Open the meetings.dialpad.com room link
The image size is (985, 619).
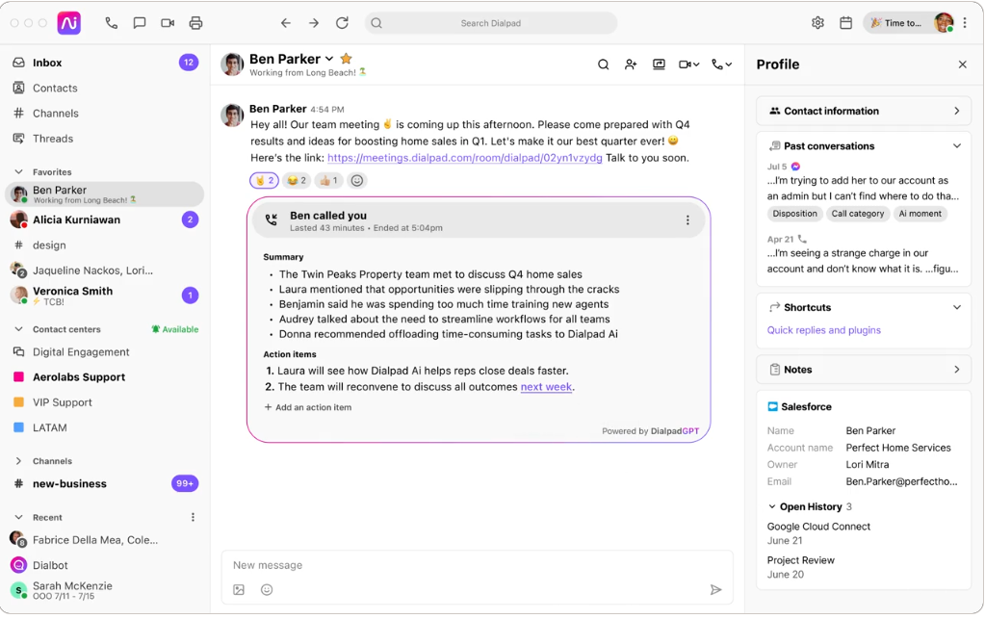[x=464, y=158]
